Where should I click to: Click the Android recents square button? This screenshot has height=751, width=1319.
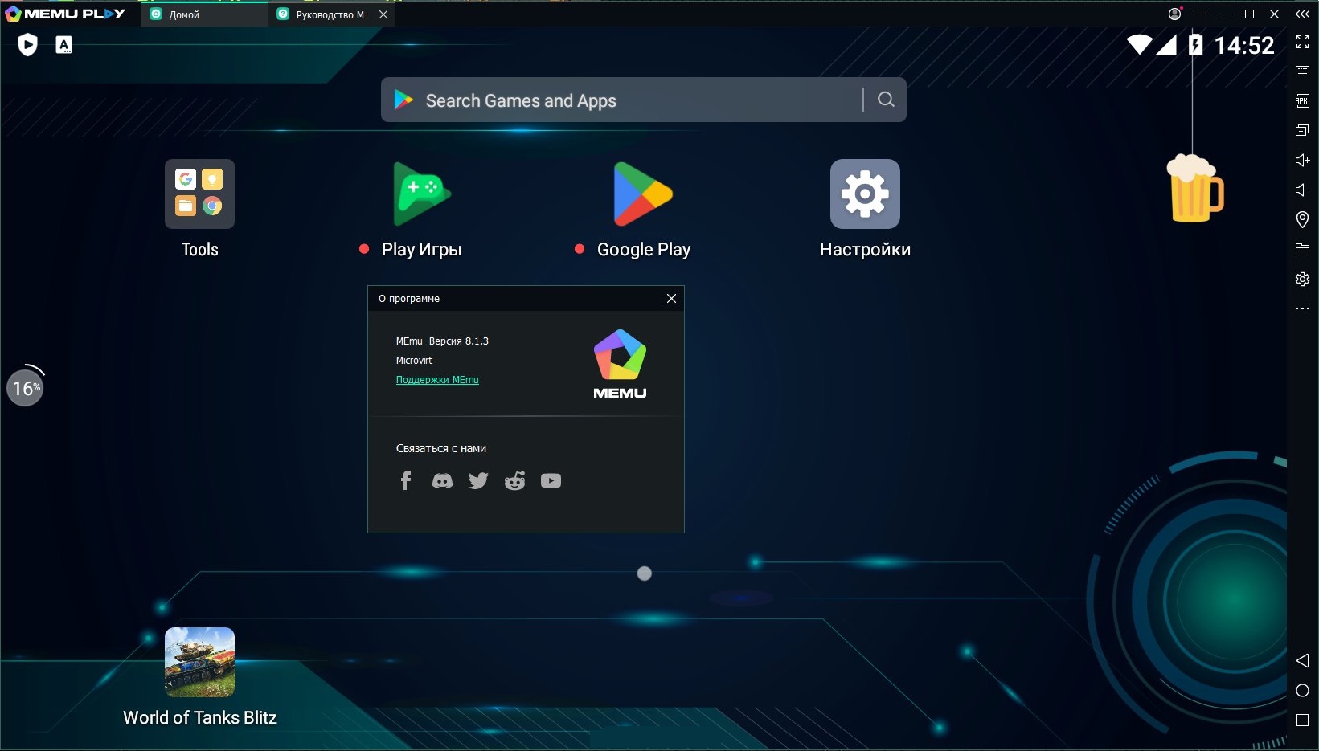click(x=1303, y=720)
